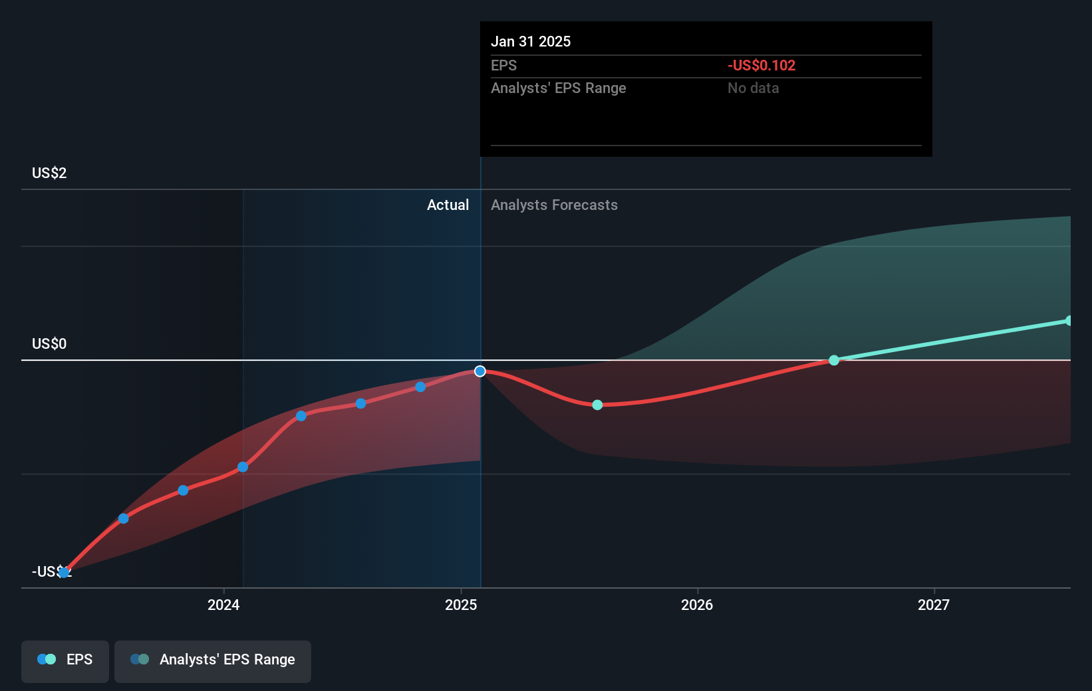Select the white-outlined Jan 31 2025 data point
The height and width of the screenshot is (691, 1092).
(480, 371)
